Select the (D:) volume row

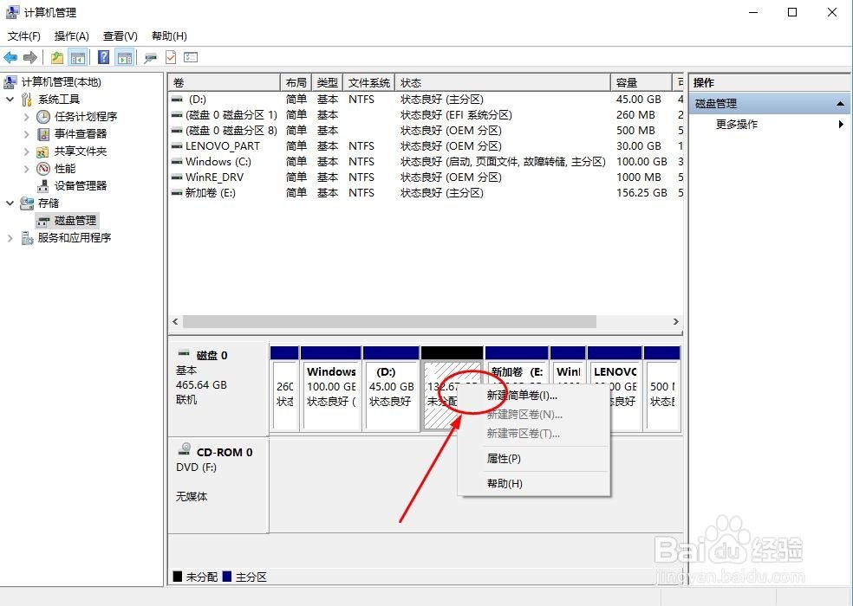click(426, 100)
